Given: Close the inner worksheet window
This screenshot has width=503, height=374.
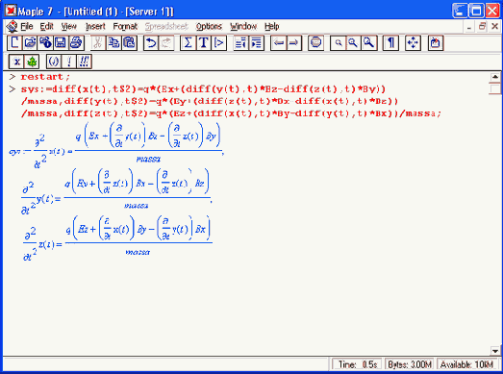Looking at the screenshot, I should [x=494, y=27].
